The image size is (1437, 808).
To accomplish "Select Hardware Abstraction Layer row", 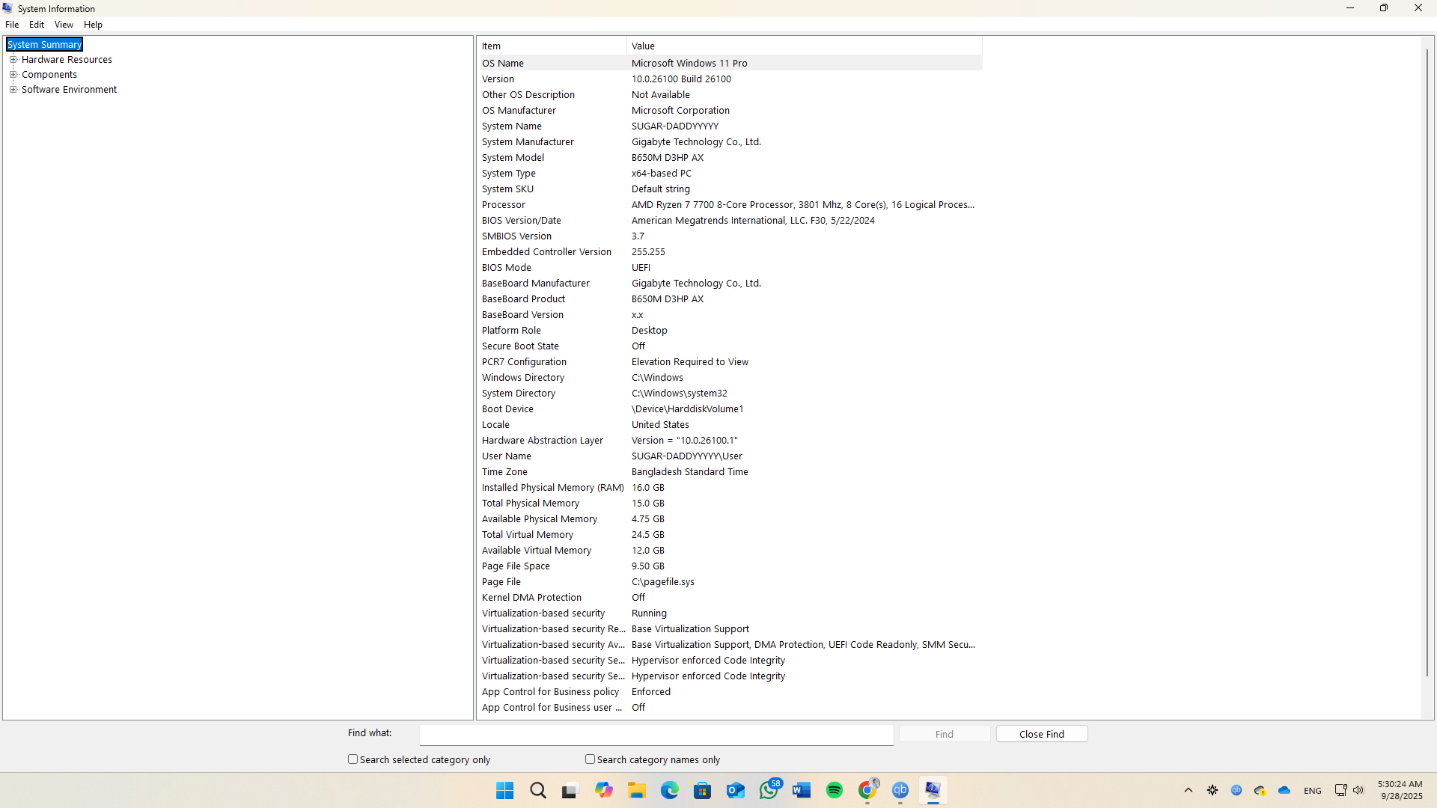I will point(730,441).
